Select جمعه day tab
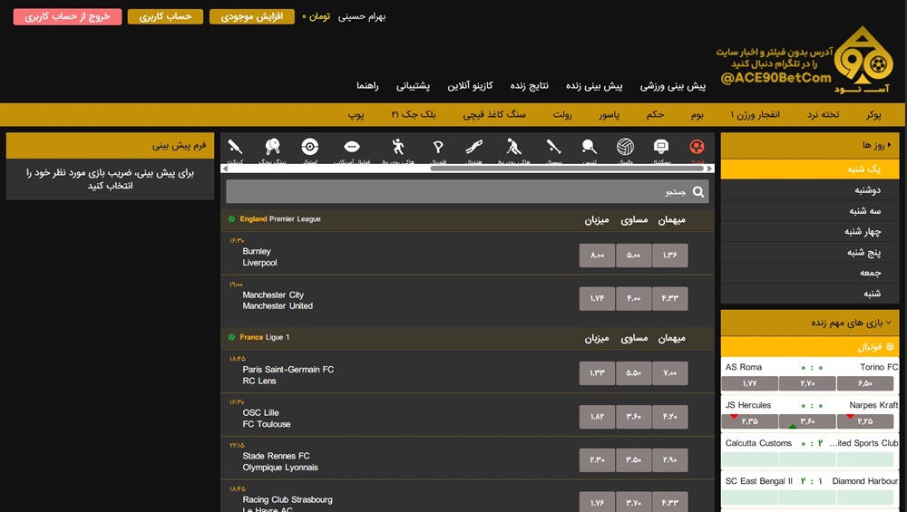Viewport: 907px width, 512px height. tap(810, 273)
